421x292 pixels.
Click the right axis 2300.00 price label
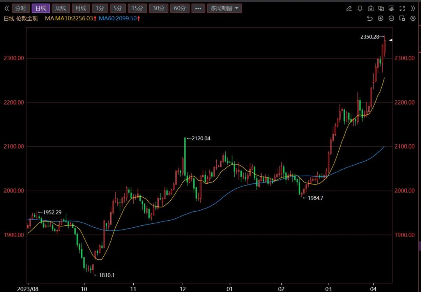pos(405,58)
